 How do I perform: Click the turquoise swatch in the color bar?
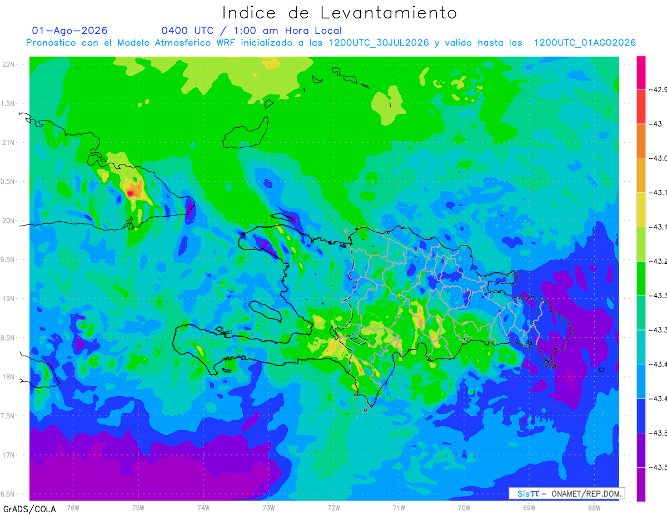[x=641, y=347]
